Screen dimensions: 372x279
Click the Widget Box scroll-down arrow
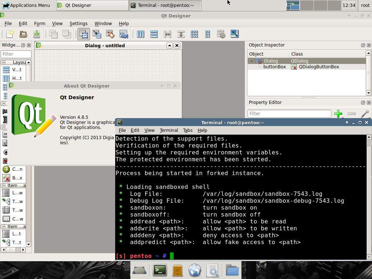tap(28, 244)
